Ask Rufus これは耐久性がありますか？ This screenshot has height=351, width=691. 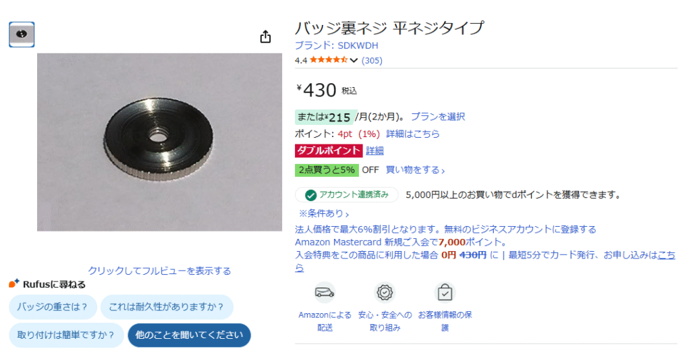167,307
